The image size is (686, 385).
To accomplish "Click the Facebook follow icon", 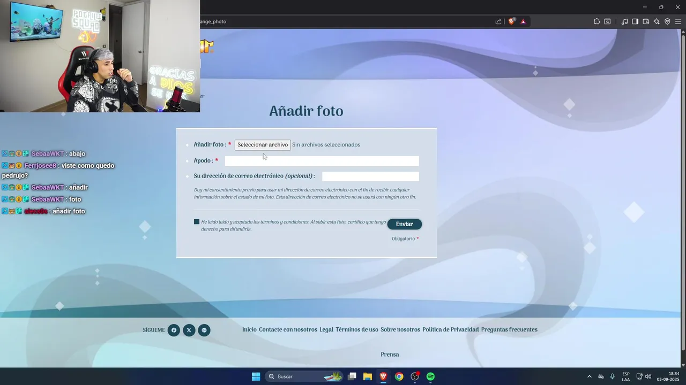I will (x=174, y=330).
